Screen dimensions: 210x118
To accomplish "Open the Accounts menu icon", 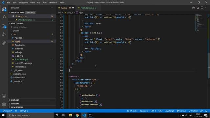I will click(x=4, y=96).
